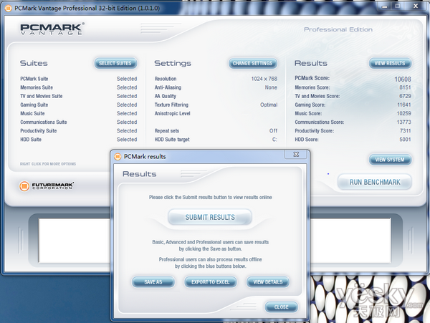Select the PCMark Suite row
The height and width of the screenshot is (323, 430).
click(x=78, y=79)
